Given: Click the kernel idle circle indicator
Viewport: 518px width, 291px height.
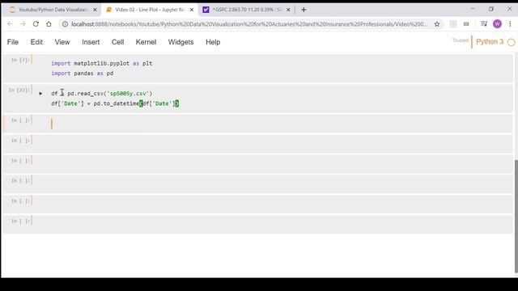Looking at the screenshot, I should [x=511, y=42].
